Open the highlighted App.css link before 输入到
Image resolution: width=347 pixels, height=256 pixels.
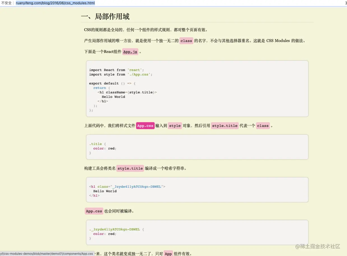coord(145,126)
